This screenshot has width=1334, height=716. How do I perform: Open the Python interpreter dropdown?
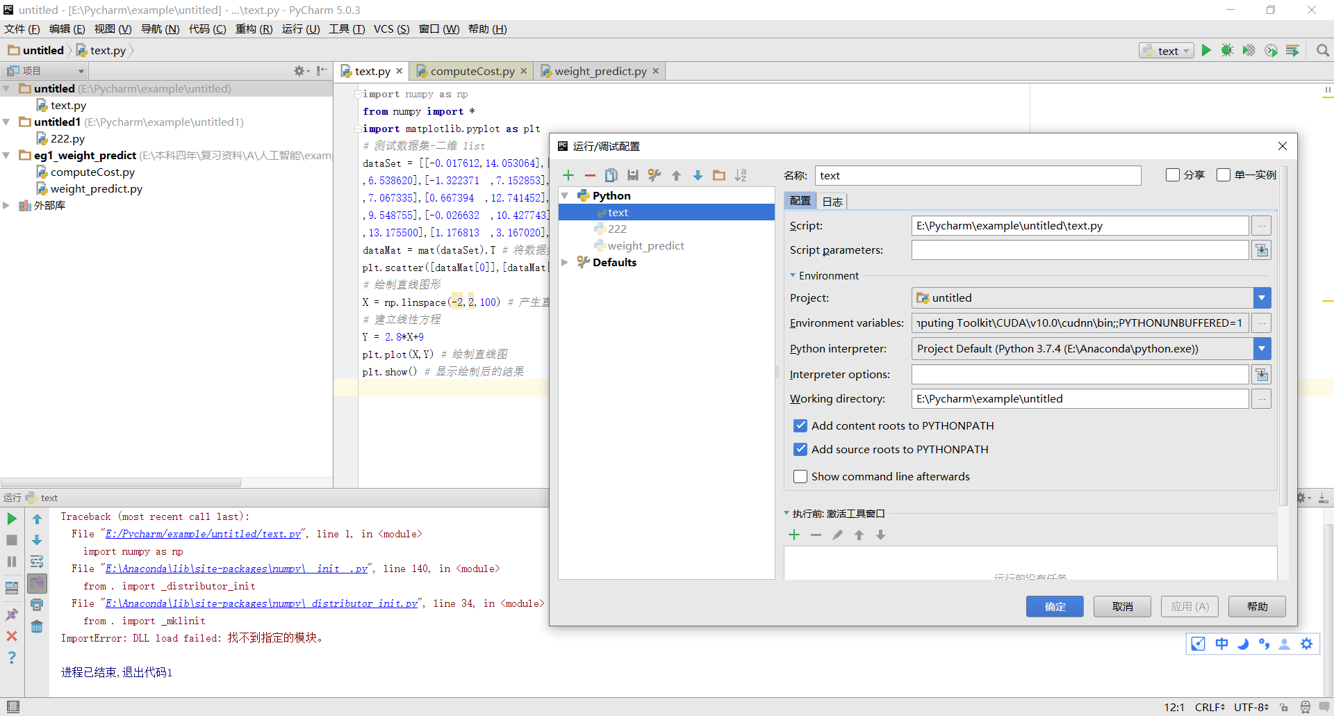pyautogui.click(x=1262, y=349)
